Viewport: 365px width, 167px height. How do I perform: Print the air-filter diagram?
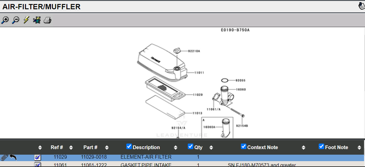(47, 20)
